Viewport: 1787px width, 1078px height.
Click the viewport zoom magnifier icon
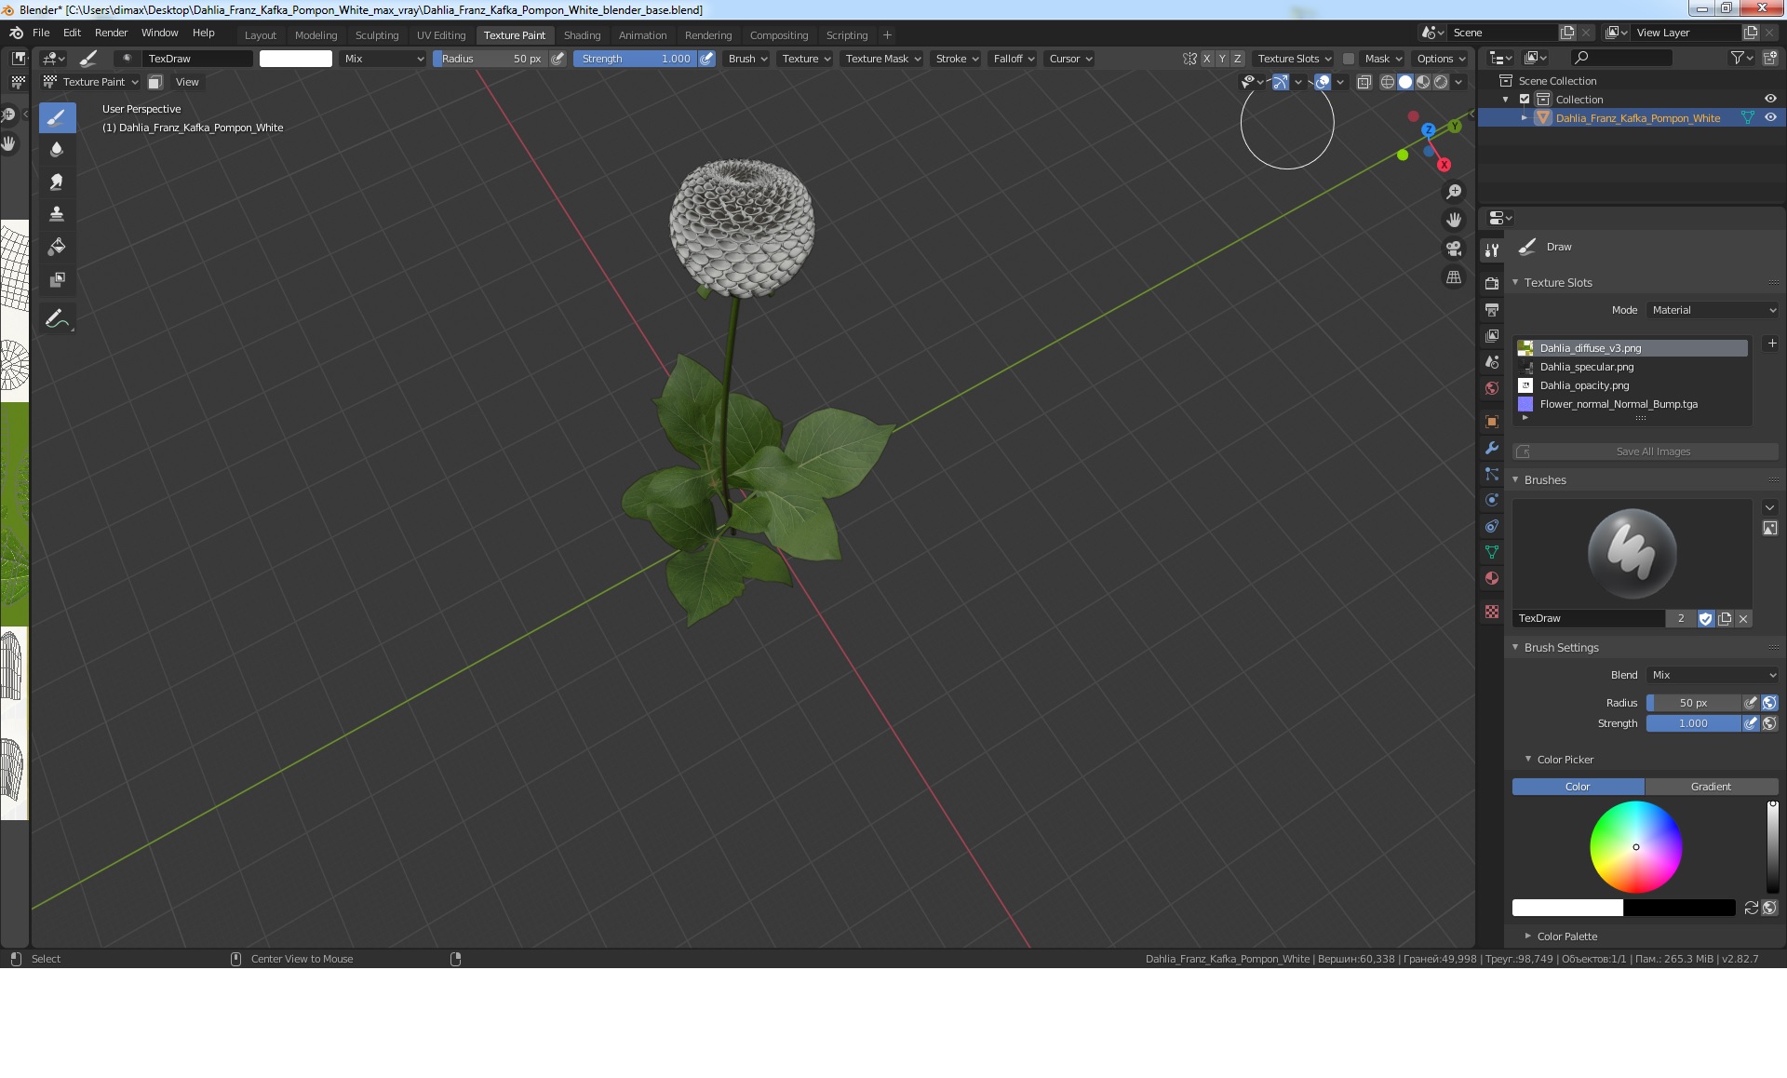1454,192
